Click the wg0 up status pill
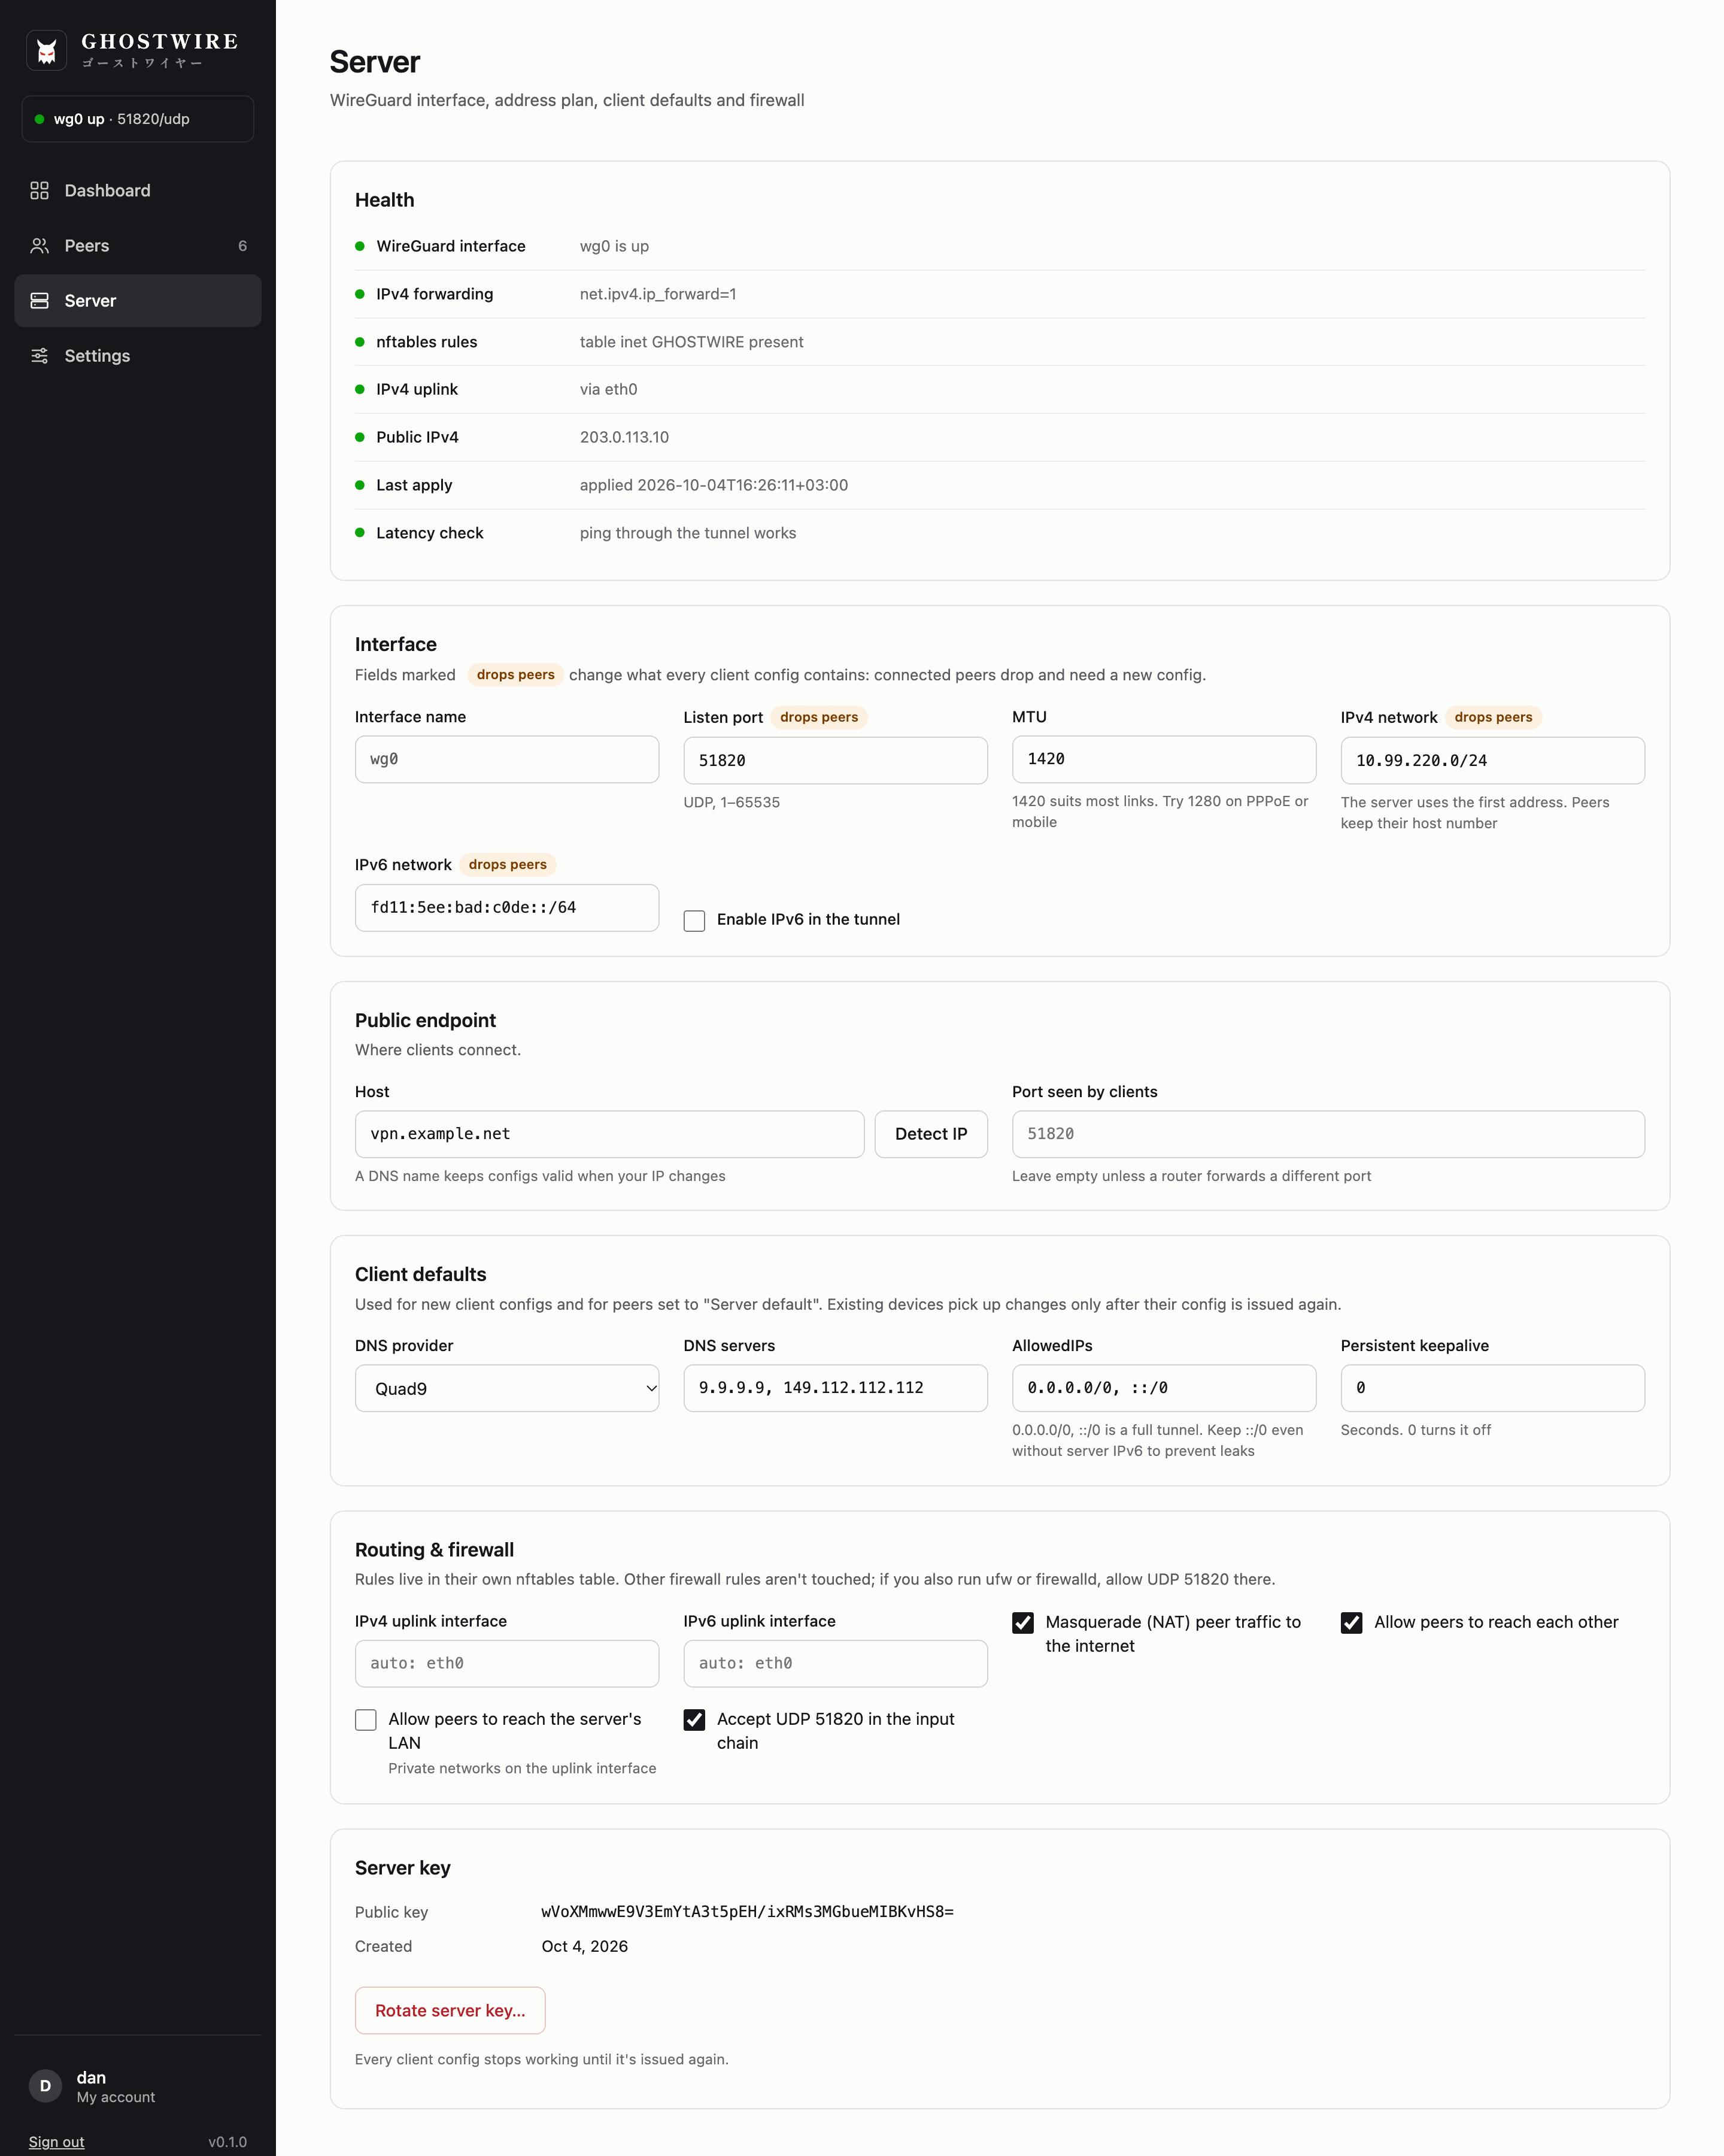The height and width of the screenshot is (2156, 1724). [x=138, y=119]
